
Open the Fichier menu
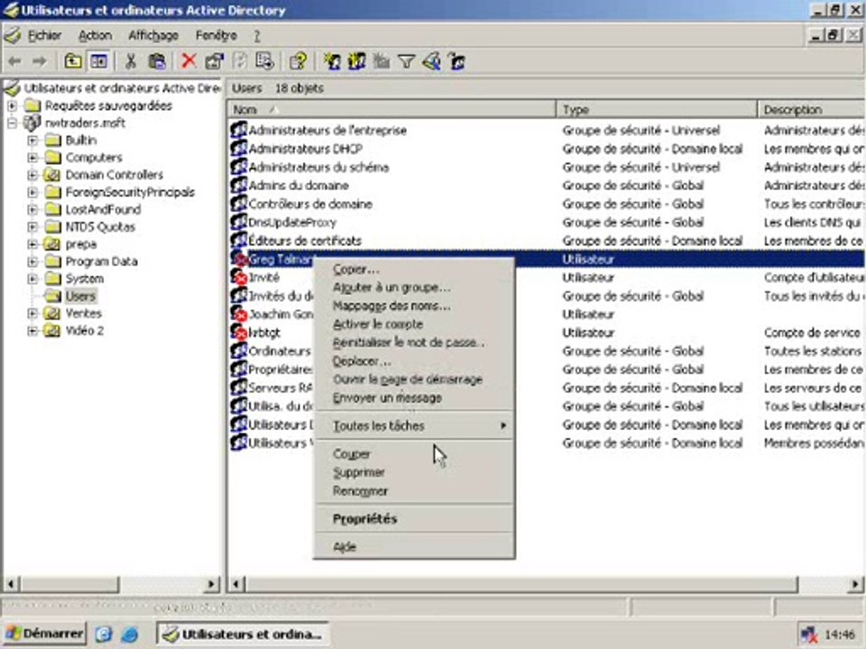(x=45, y=35)
